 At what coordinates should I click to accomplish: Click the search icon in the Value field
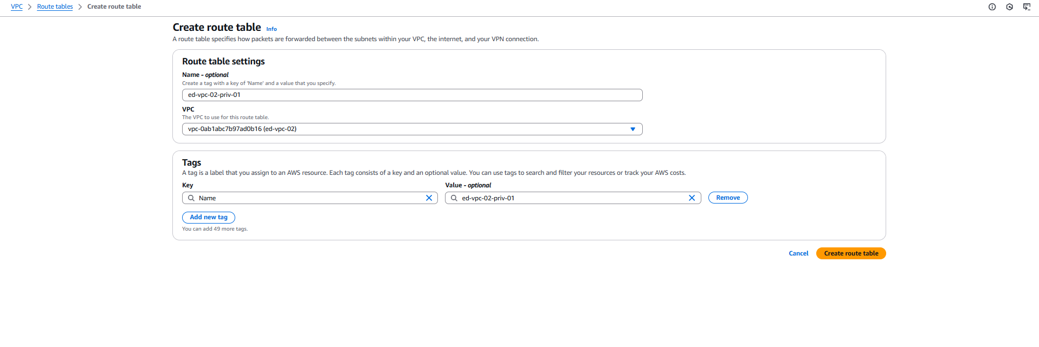(454, 198)
